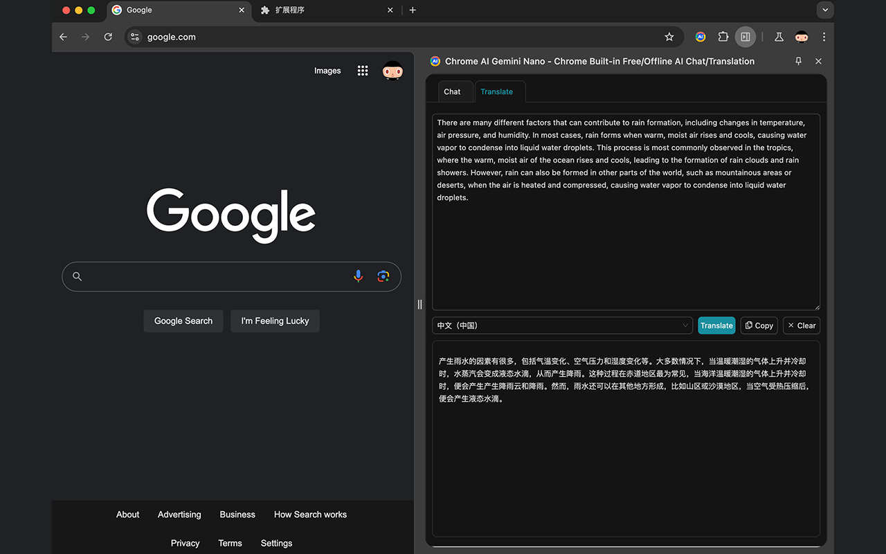Open Google Lens camera search icon

(383, 276)
